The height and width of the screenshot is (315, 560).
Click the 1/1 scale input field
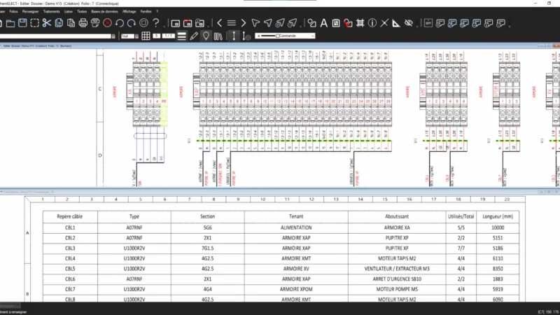(168, 36)
